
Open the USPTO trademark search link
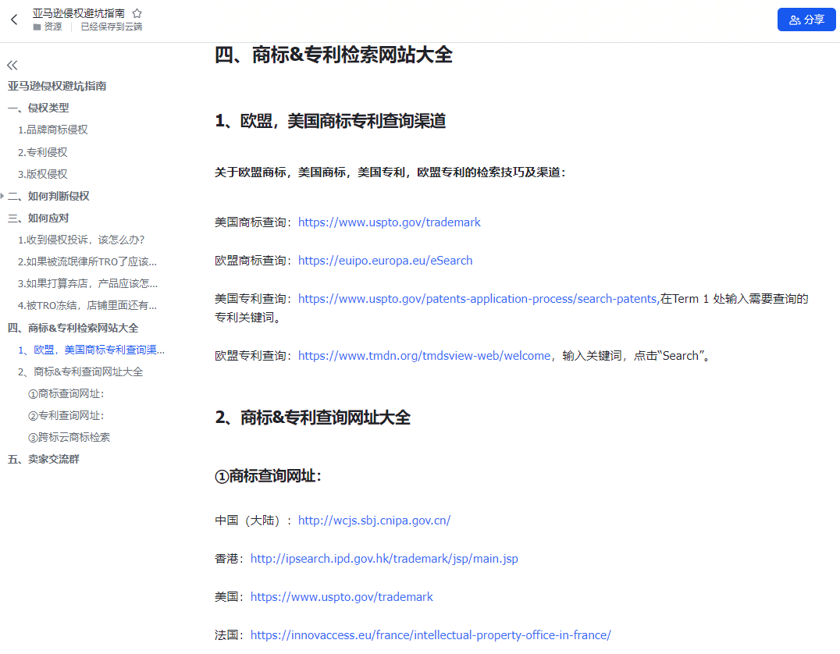tap(389, 222)
